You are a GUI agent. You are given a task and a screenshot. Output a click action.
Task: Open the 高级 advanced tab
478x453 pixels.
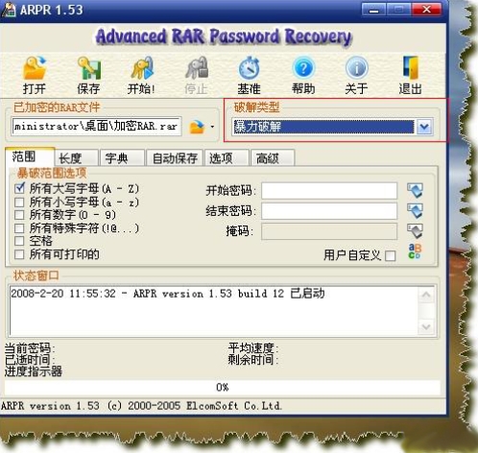coord(273,158)
